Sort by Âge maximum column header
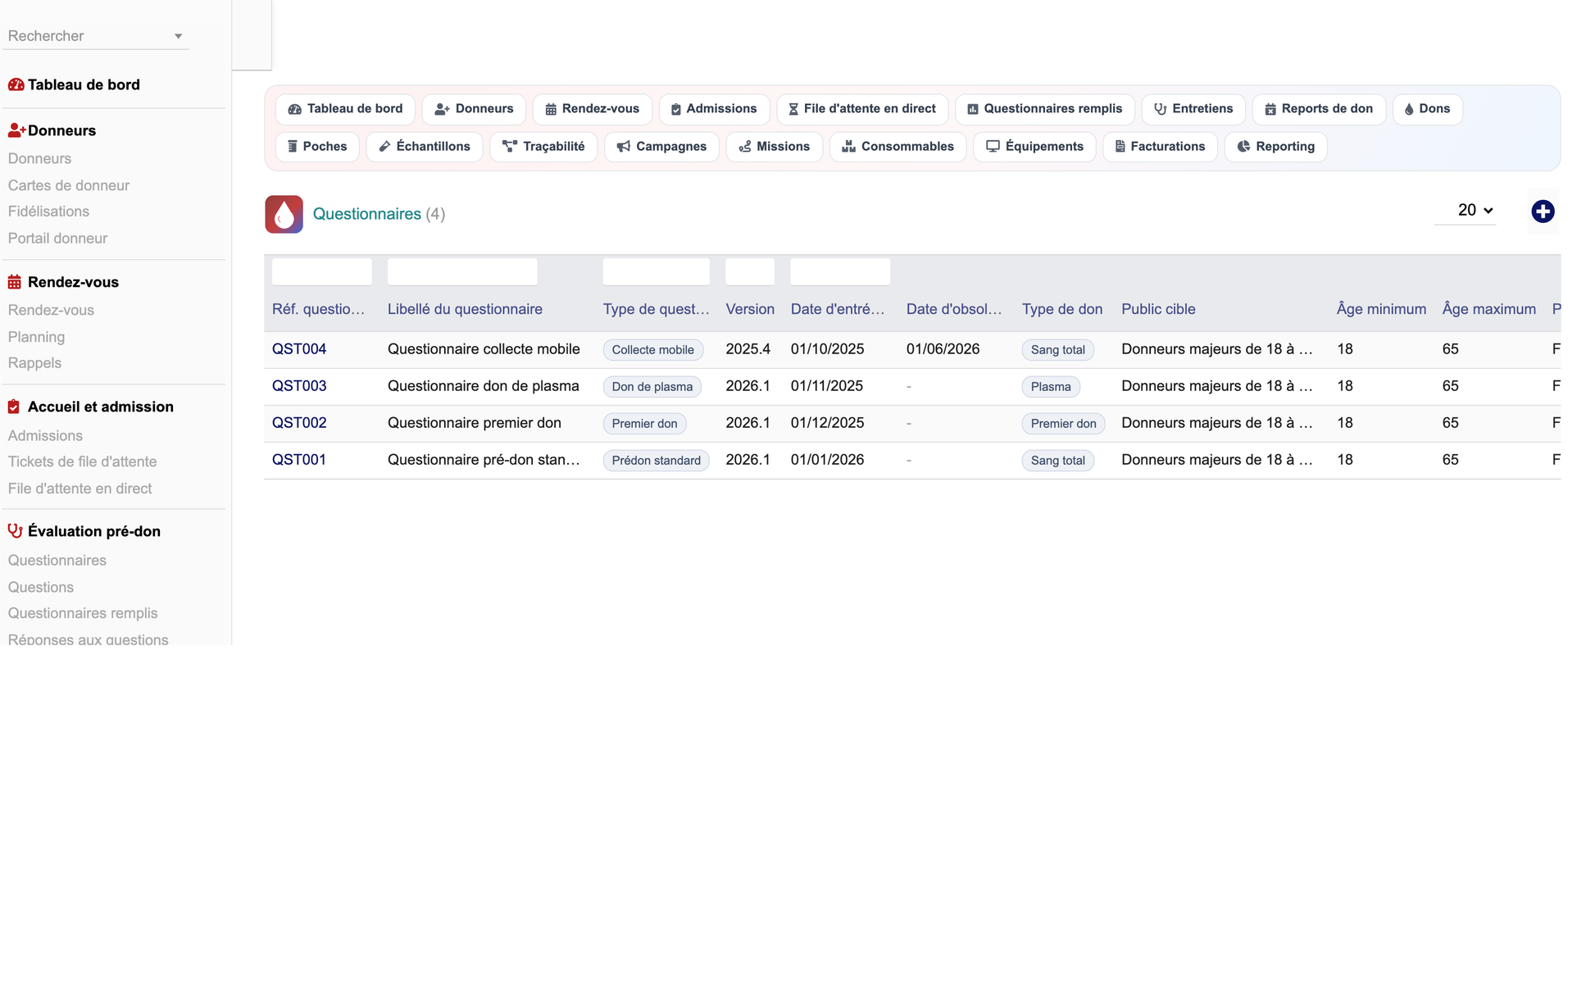Image resolution: width=1595 pixels, height=987 pixels. (1488, 309)
